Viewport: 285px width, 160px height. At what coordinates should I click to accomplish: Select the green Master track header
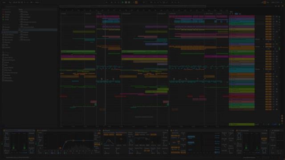coord(241,124)
